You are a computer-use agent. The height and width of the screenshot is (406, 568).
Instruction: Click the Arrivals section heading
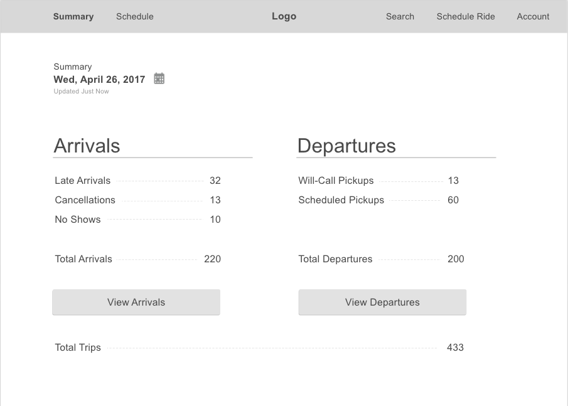coord(87,146)
